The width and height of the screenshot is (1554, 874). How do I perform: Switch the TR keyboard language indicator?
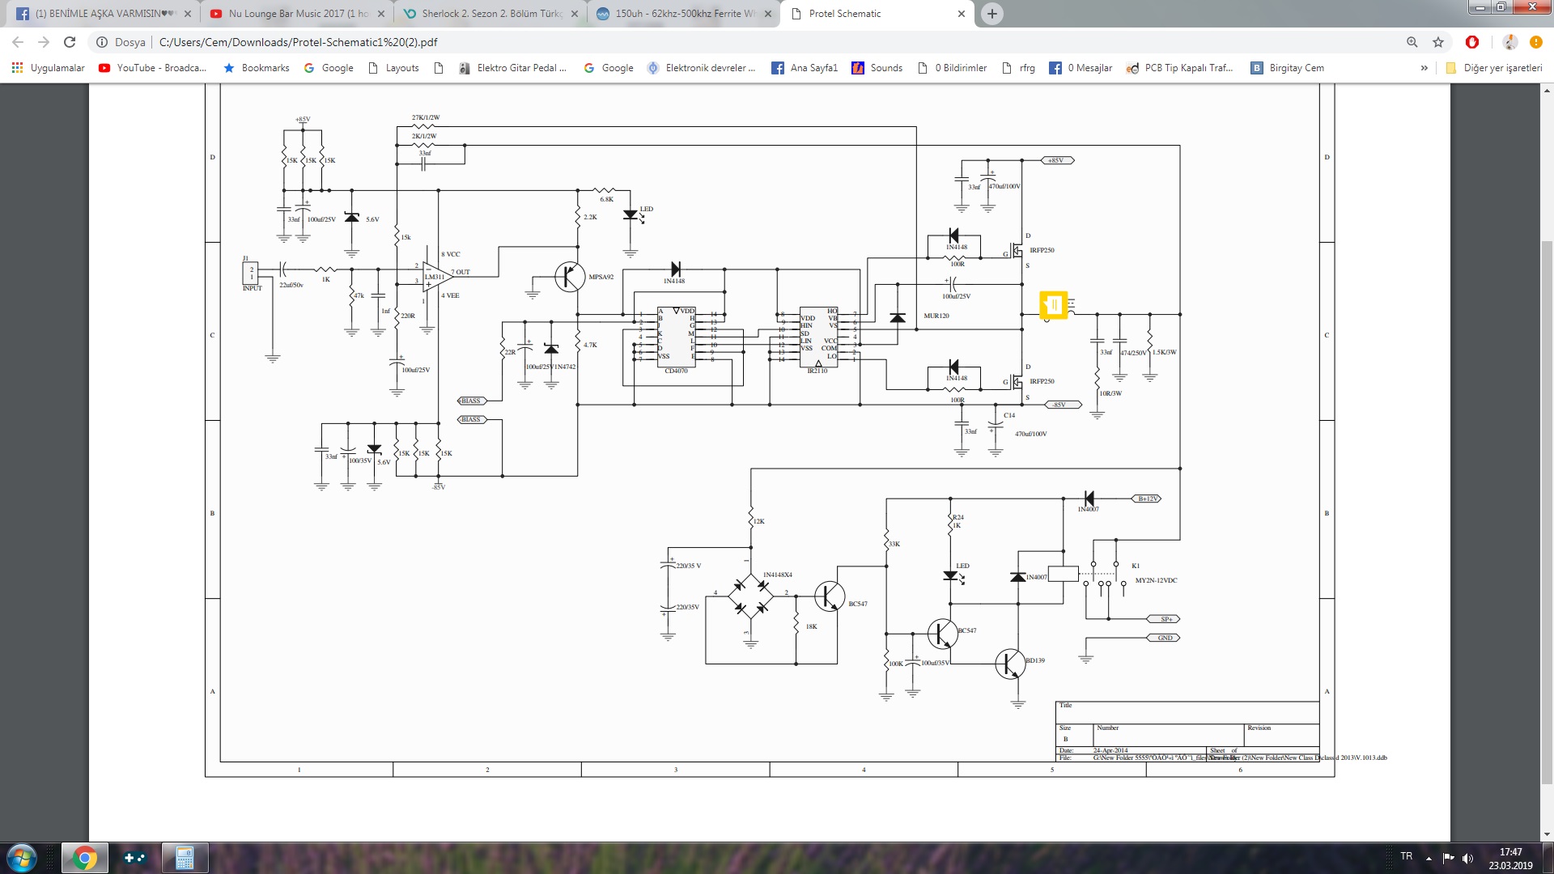[x=1406, y=856]
